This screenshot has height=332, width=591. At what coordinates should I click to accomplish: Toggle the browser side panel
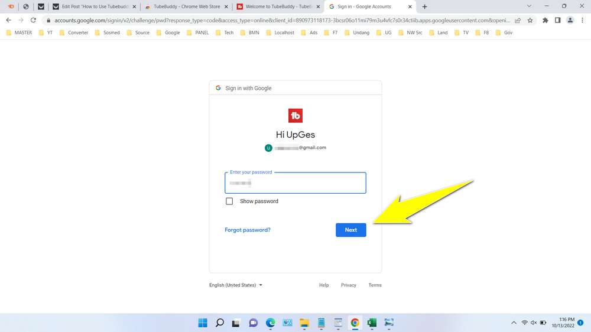(557, 20)
